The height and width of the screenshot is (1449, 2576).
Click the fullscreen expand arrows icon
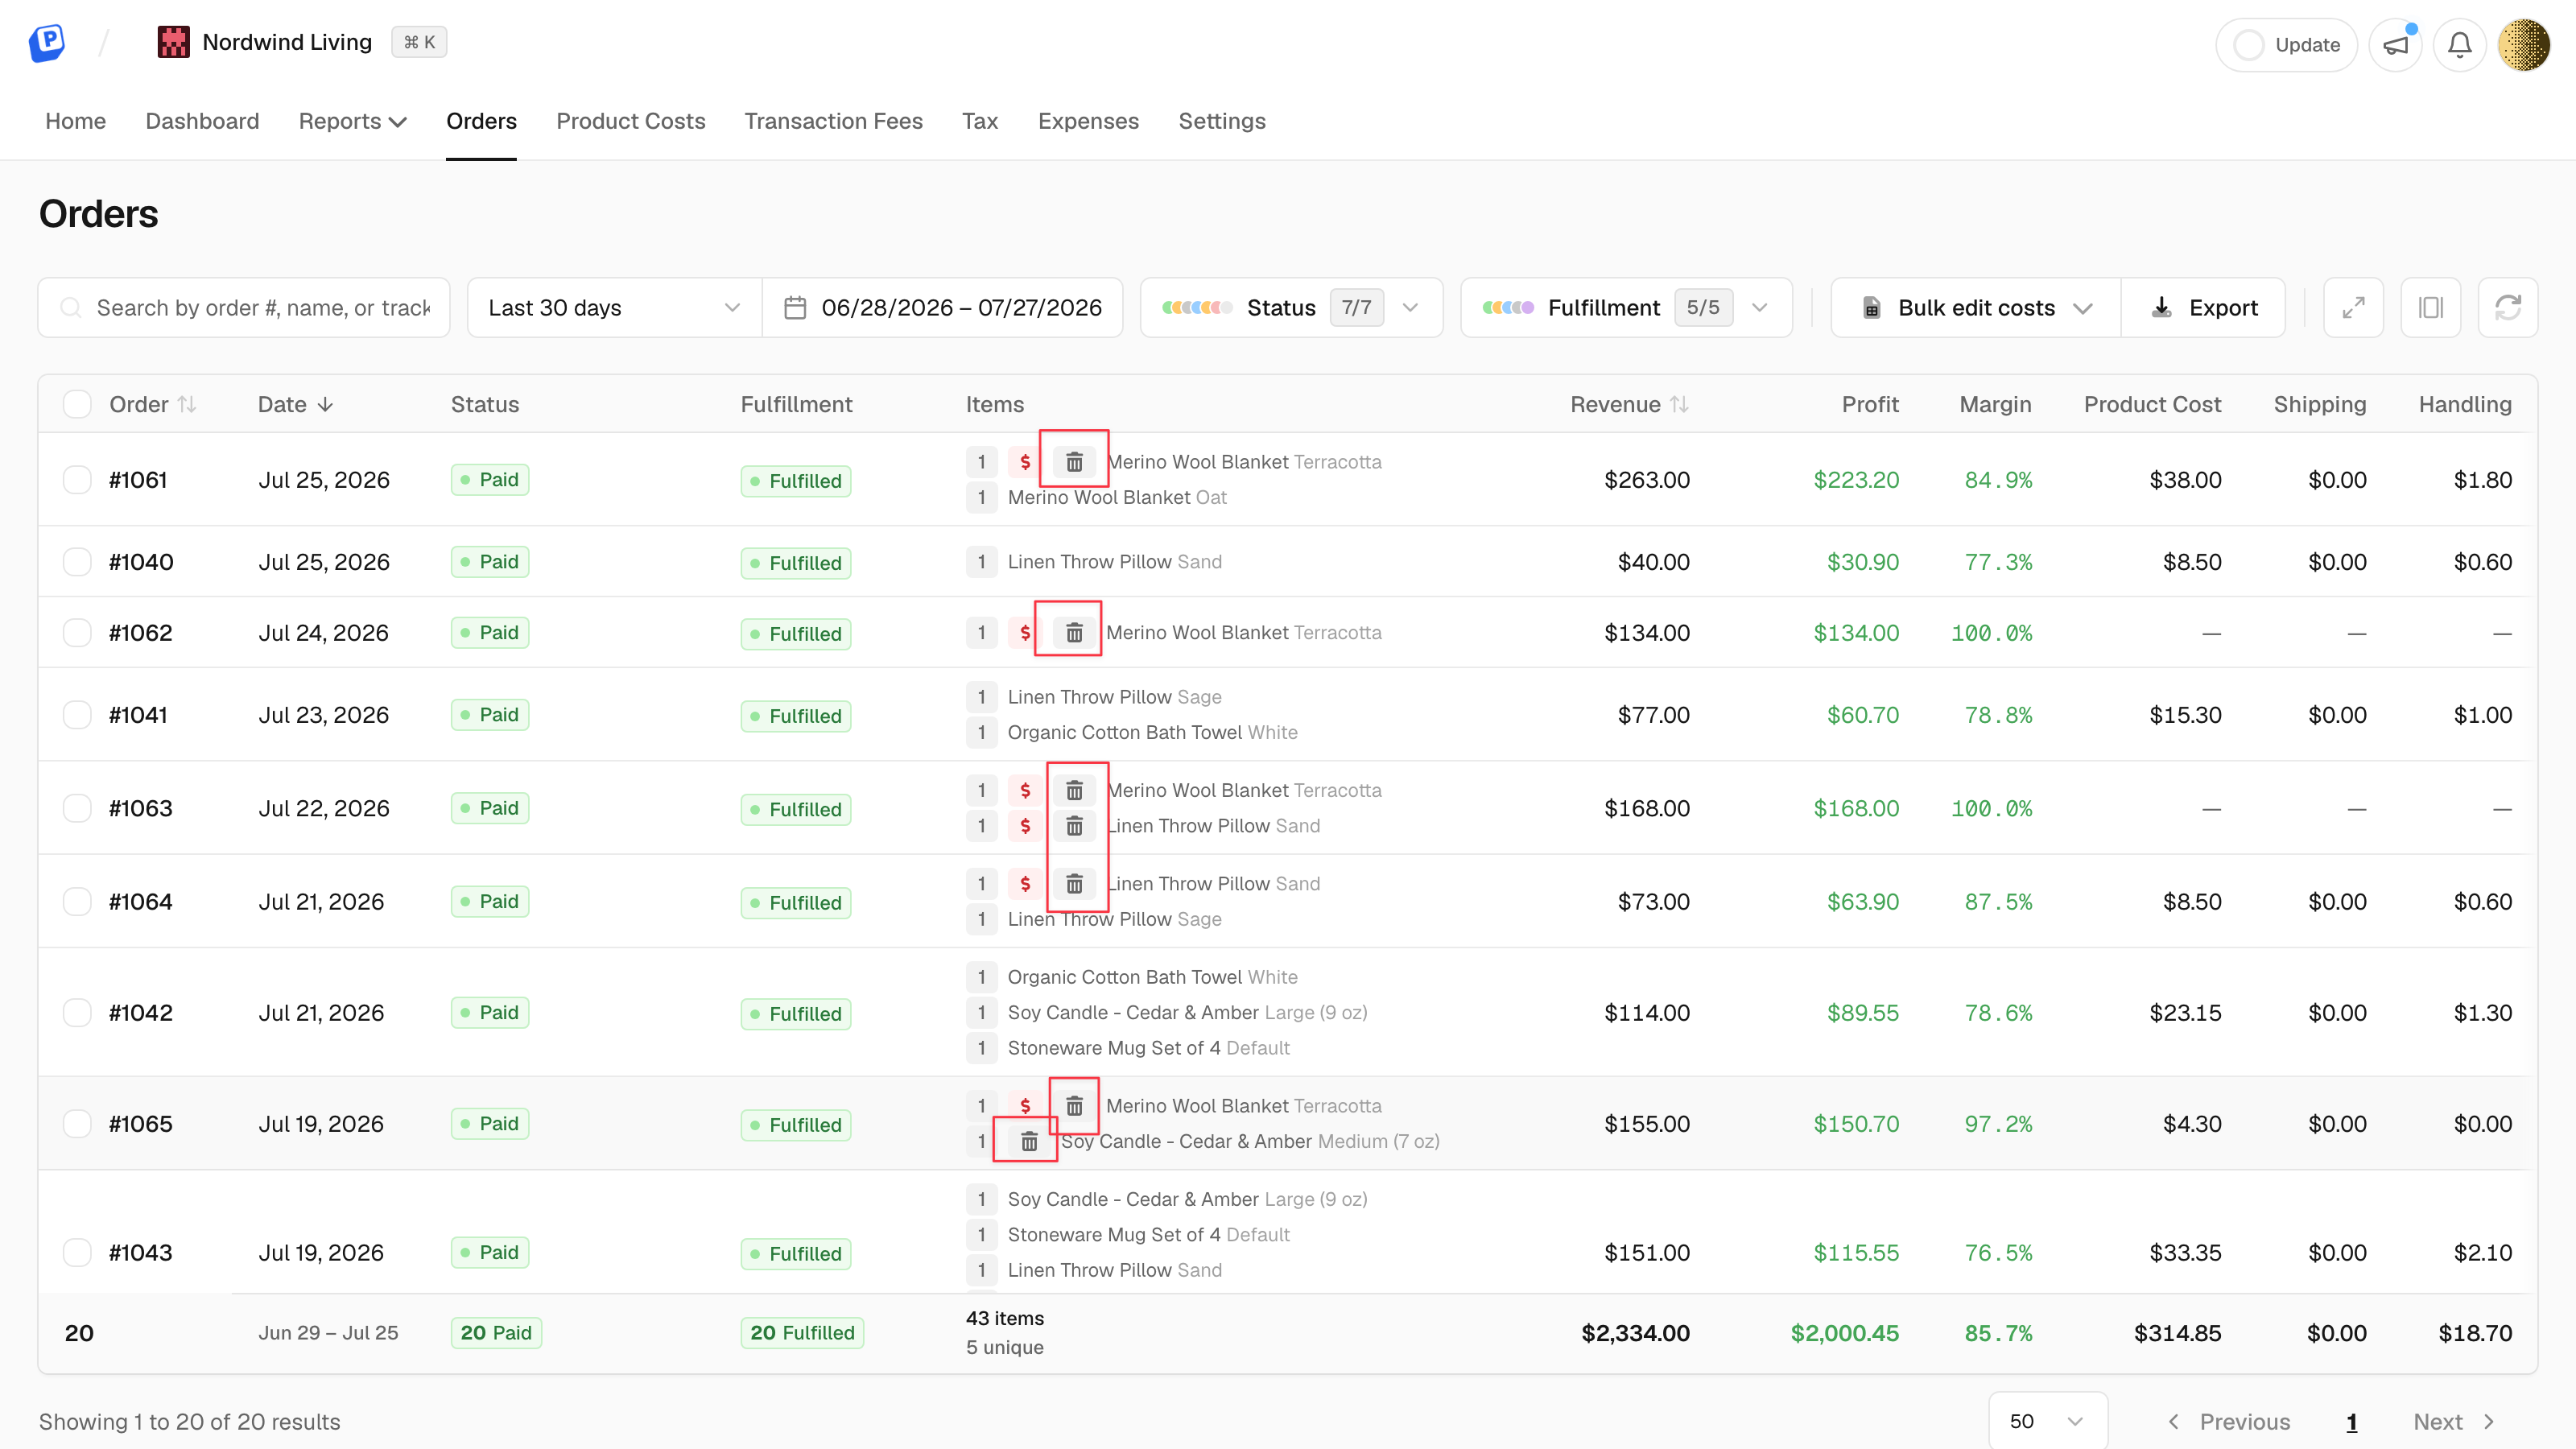(2354, 308)
